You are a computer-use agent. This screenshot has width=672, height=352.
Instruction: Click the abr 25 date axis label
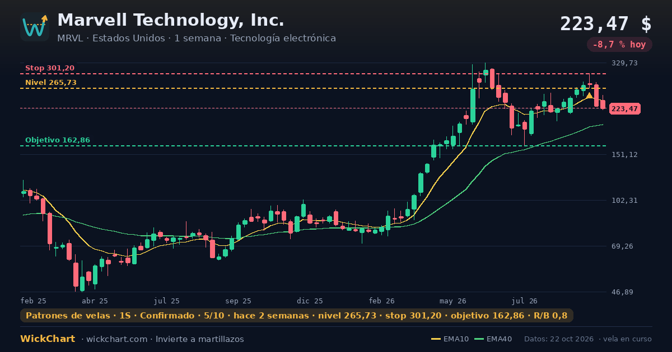(x=95, y=301)
